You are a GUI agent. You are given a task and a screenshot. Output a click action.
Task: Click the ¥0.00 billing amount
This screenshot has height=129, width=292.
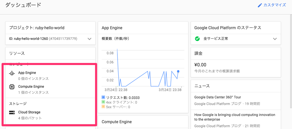pyautogui.click(x=200, y=65)
